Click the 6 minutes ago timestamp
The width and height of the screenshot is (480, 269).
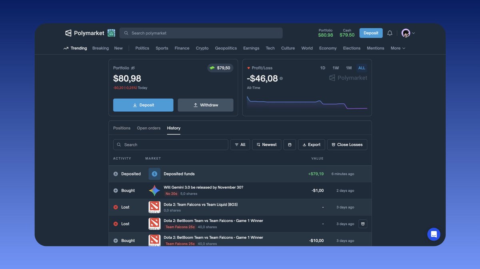click(343, 174)
